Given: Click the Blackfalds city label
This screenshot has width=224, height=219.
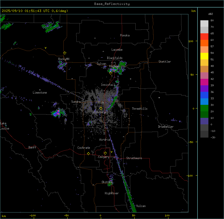Looking at the screenshot, I should pos(115,58).
